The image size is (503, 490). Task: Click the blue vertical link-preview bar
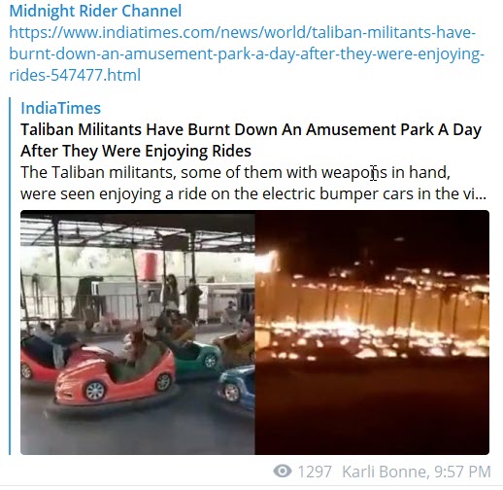[10, 276]
